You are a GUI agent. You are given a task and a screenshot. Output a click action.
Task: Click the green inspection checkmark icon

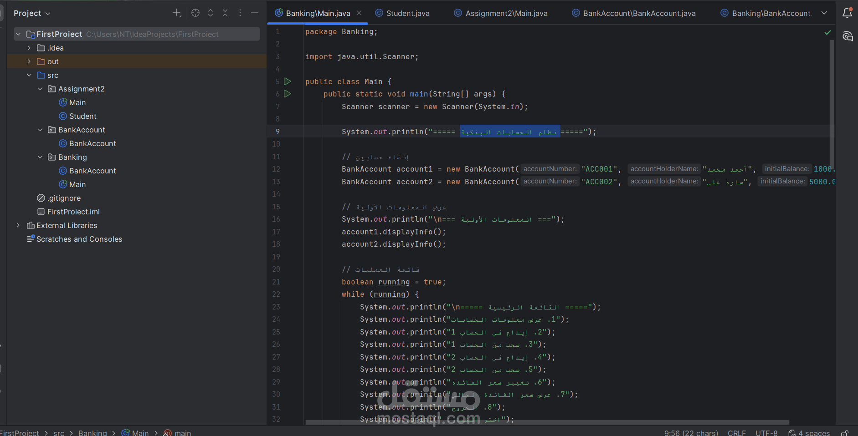(x=827, y=32)
